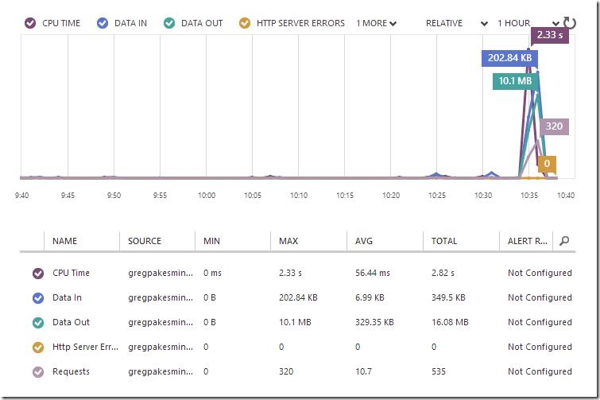
Task: Toggle the CPU TIME metric checkmark above the chart
Action: coord(30,23)
